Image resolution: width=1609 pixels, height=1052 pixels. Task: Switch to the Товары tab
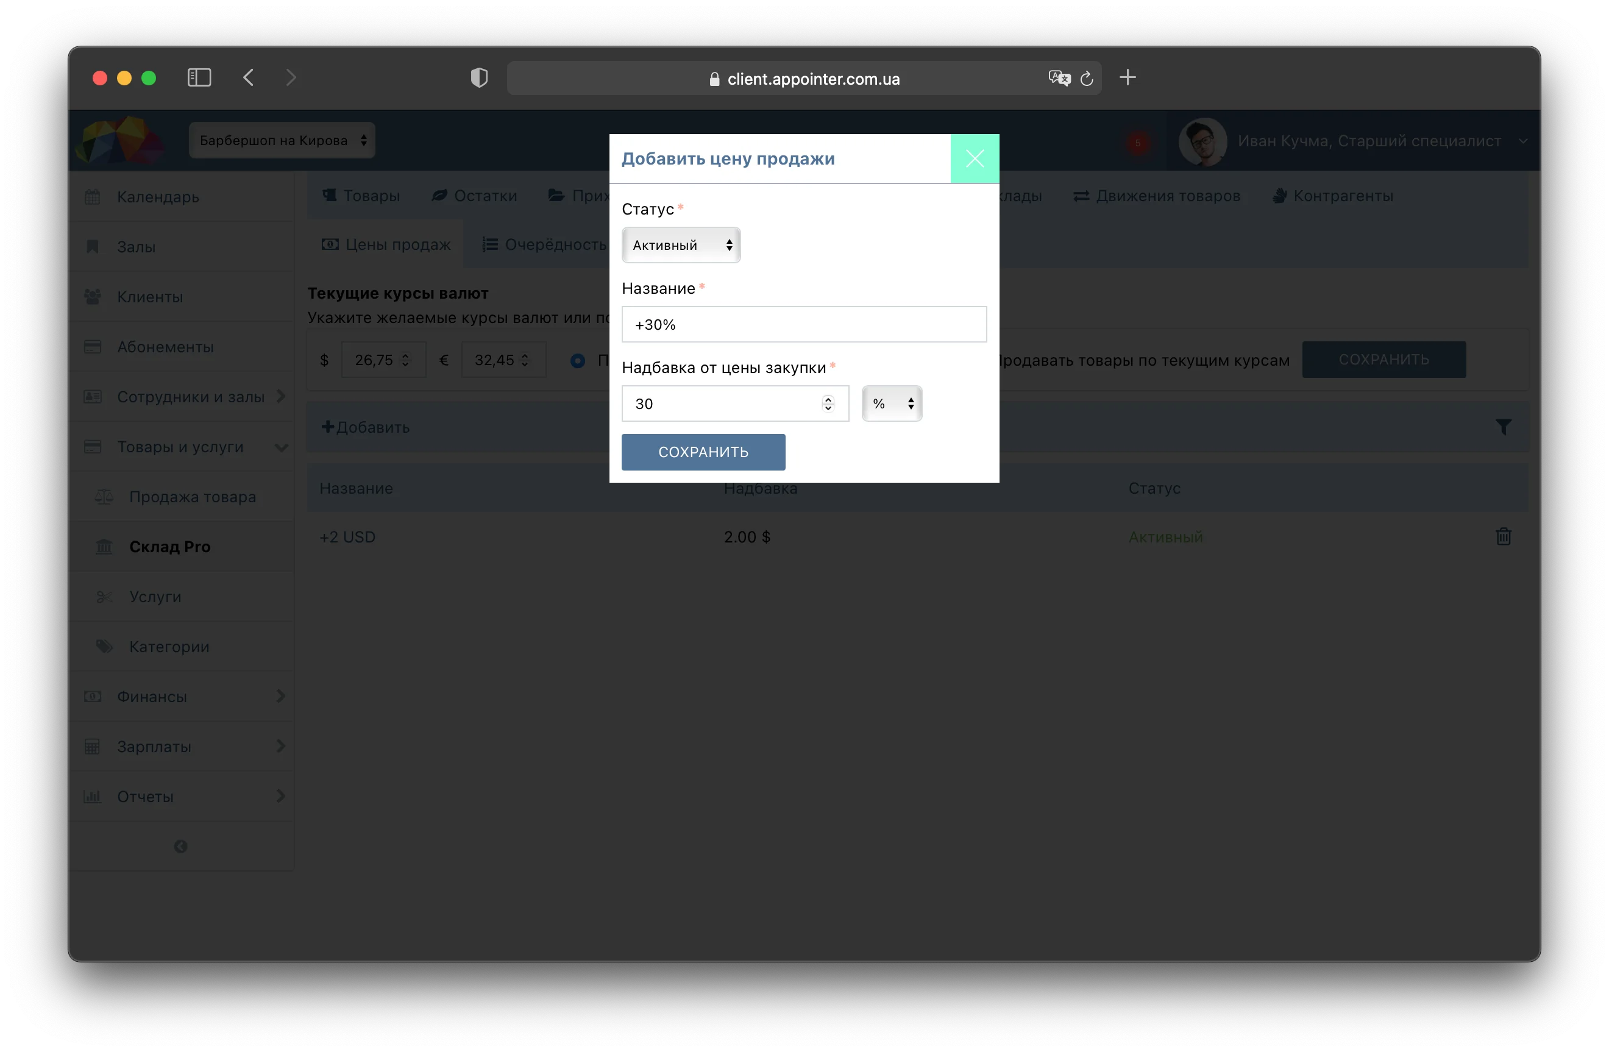[x=361, y=196]
